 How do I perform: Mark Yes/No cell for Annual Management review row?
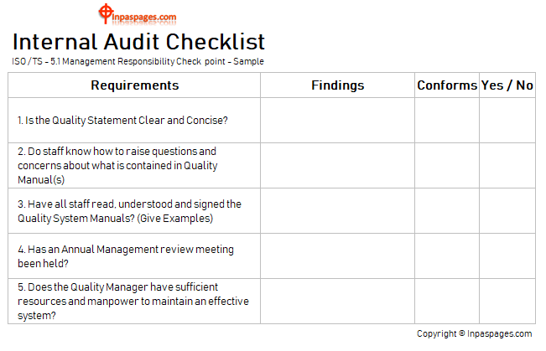point(507,256)
